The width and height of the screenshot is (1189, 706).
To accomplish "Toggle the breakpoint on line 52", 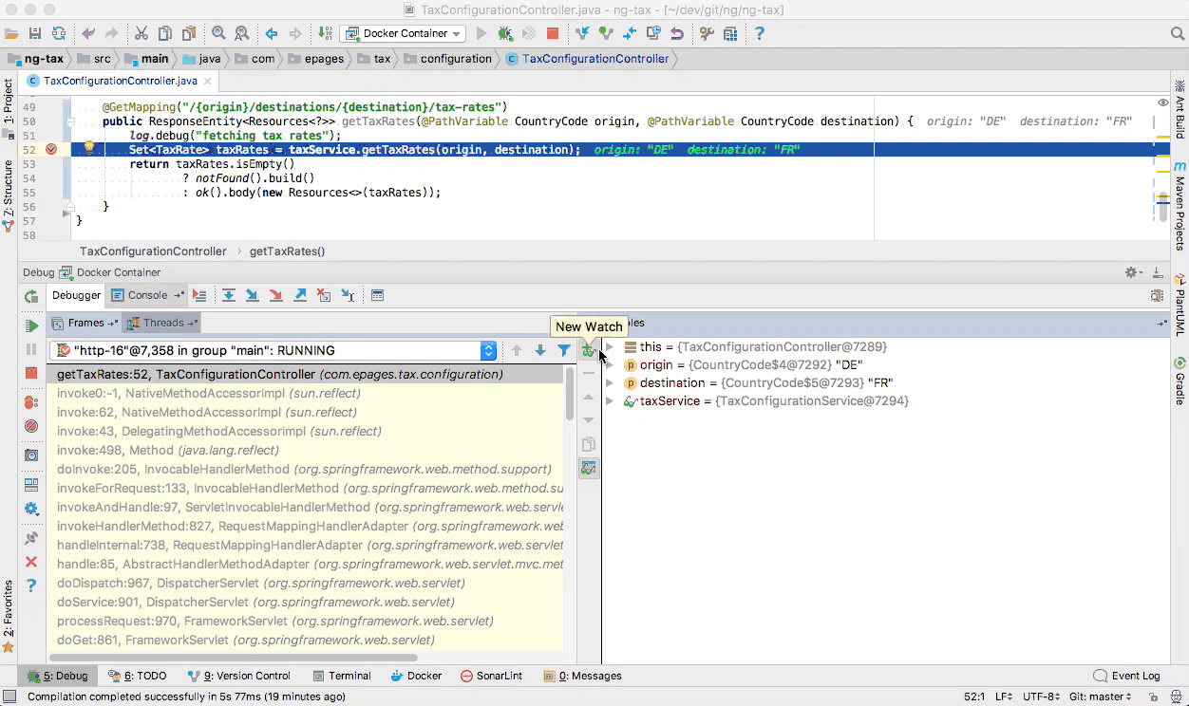I will (52, 150).
